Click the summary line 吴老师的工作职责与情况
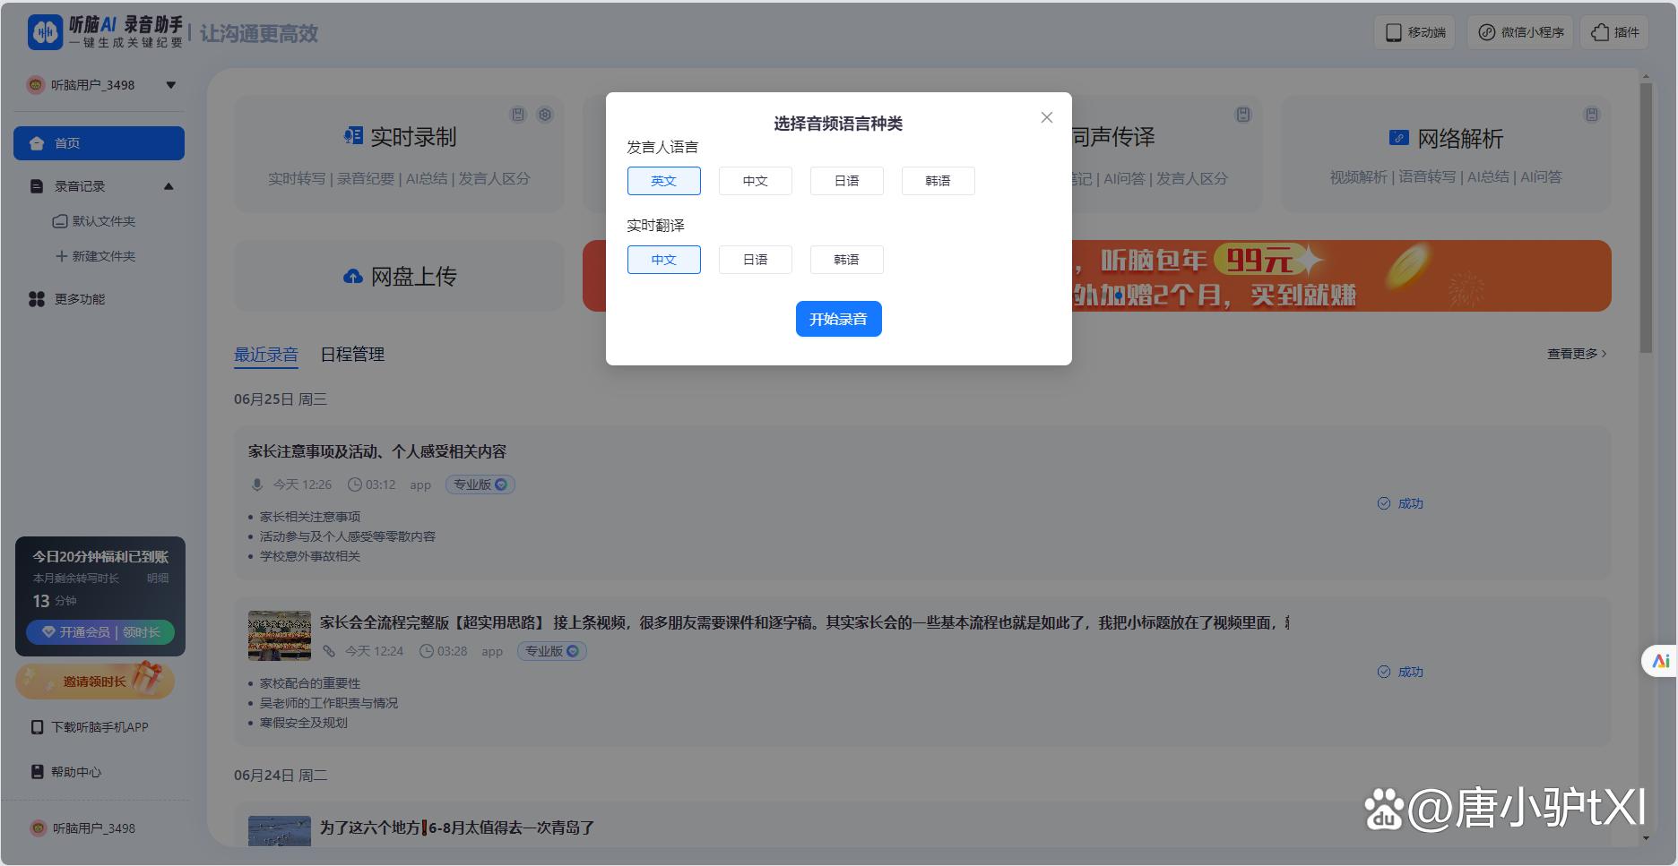This screenshot has height=866, width=1678. (329, 703)
